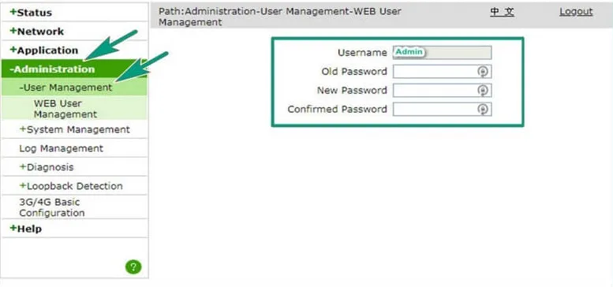613x287 pixels.
Task: Expand System Management submenu
Action: (75, 129)
